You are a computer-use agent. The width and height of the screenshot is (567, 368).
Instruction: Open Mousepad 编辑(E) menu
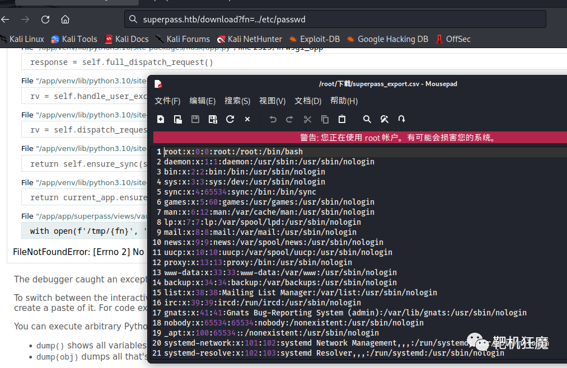[203, 101]
